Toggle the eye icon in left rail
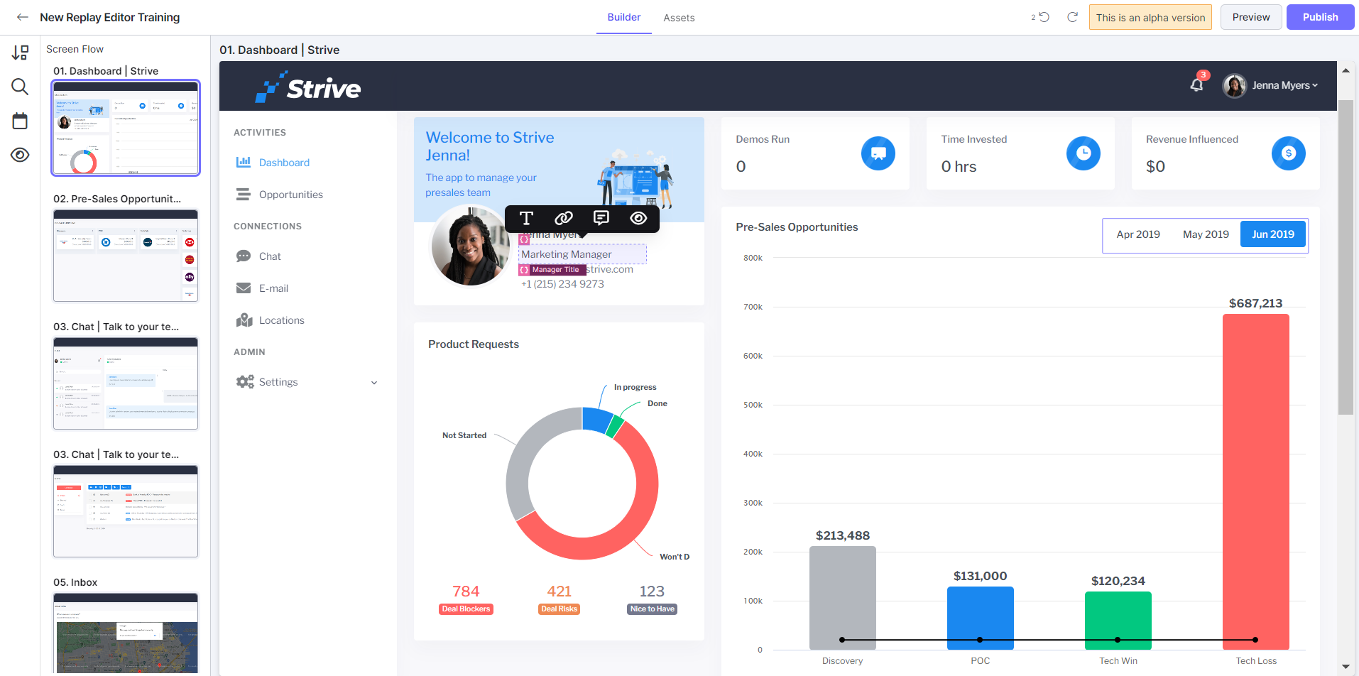Screen dimensions: 1359x676 [x=20, y=155]
